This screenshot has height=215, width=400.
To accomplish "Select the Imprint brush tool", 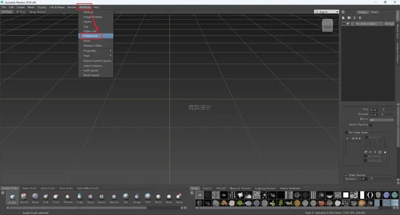I will point(114,198).
